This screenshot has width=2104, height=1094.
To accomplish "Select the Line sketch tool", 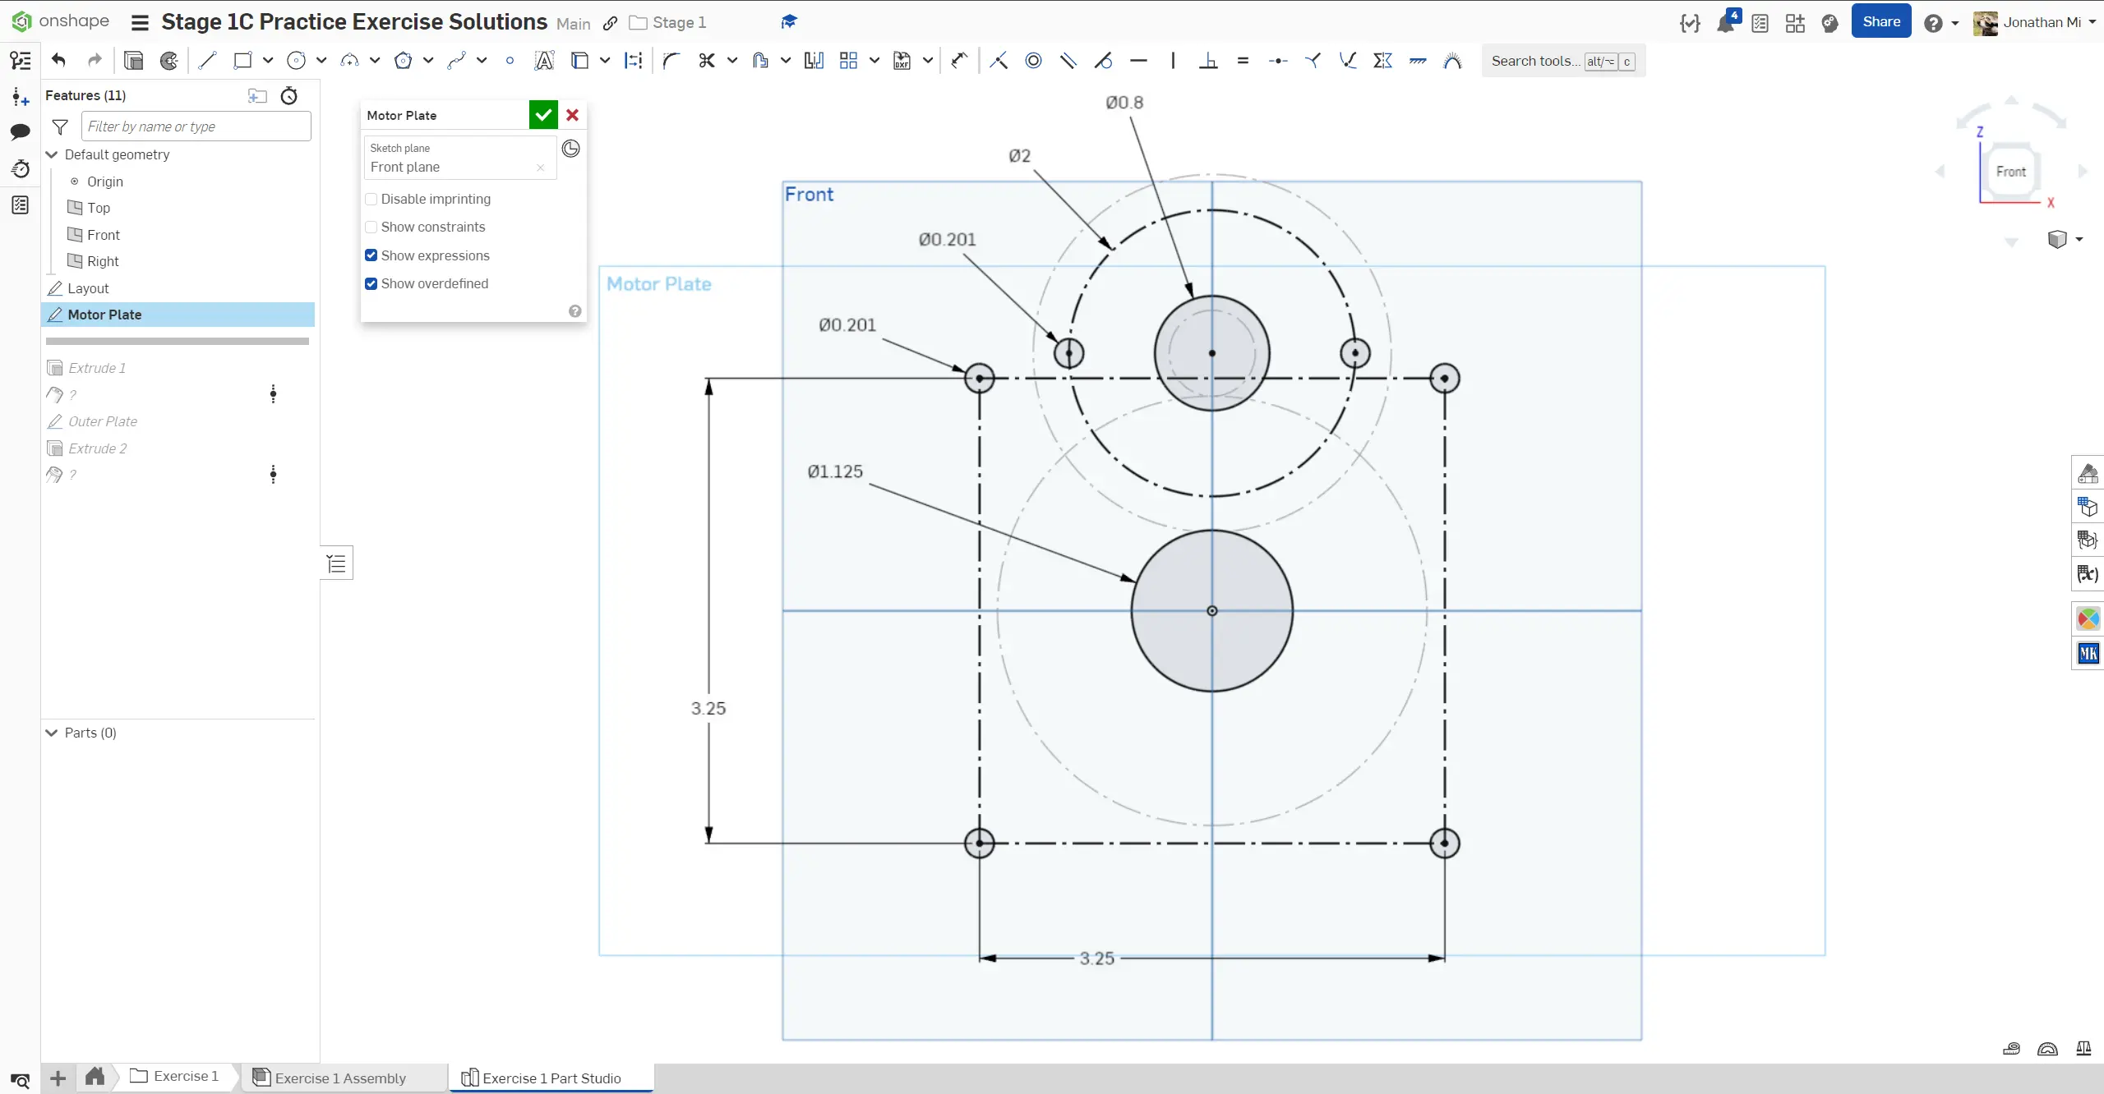I will [207, 60].
